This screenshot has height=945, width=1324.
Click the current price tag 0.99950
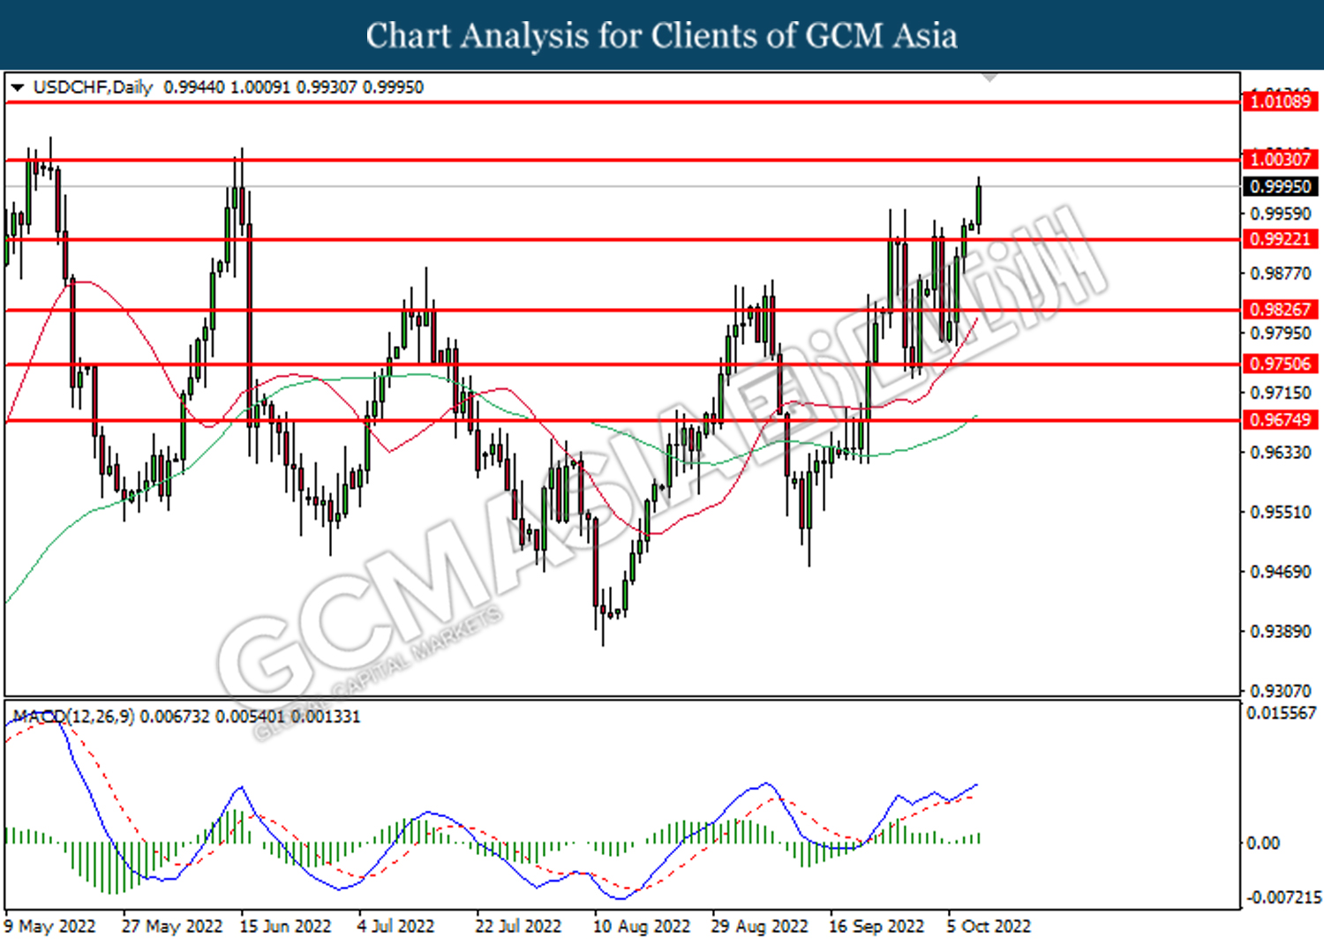1280,186
